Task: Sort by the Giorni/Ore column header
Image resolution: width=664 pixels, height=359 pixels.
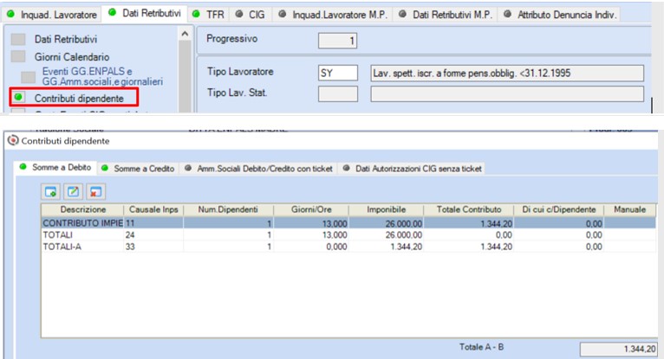Action: 311,210
